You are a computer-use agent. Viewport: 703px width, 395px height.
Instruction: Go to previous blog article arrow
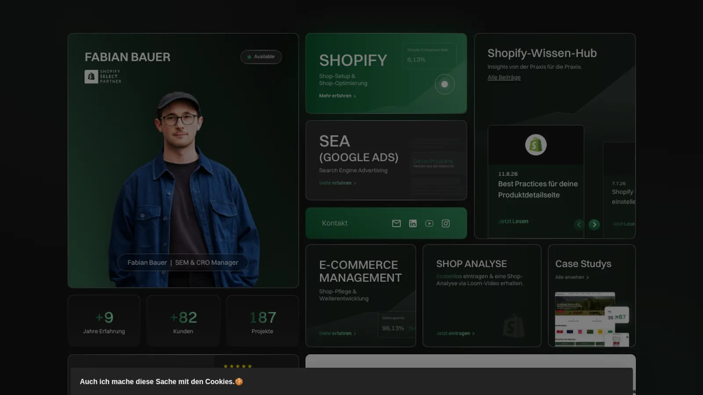pos(579,224)
